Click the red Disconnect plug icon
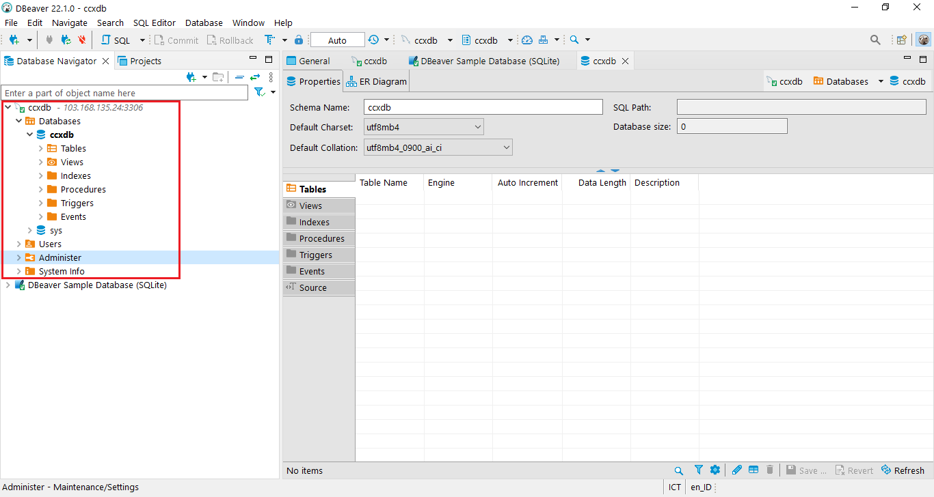The image size is (934, 497). [x=82, y=40]
